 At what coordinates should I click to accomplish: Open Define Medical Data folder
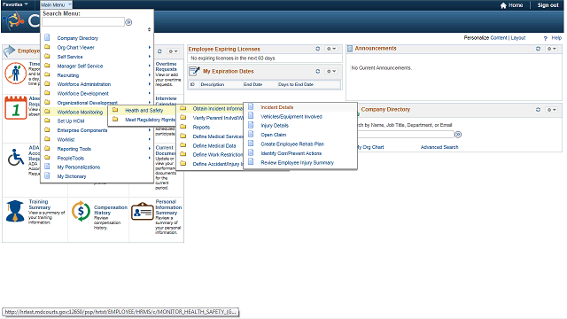coord(214,145)
